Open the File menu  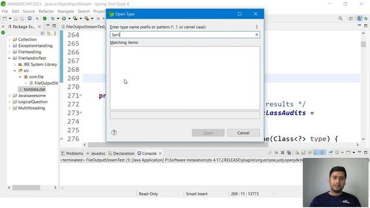click(5, 11)
